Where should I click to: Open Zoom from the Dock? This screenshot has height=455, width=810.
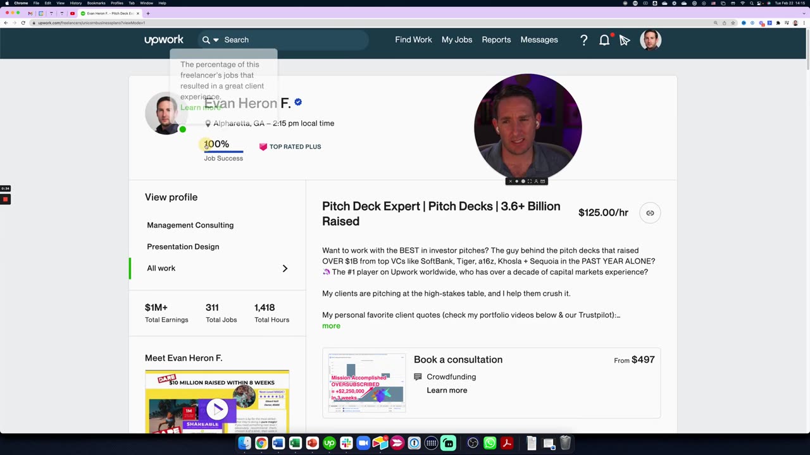point(363,444)
